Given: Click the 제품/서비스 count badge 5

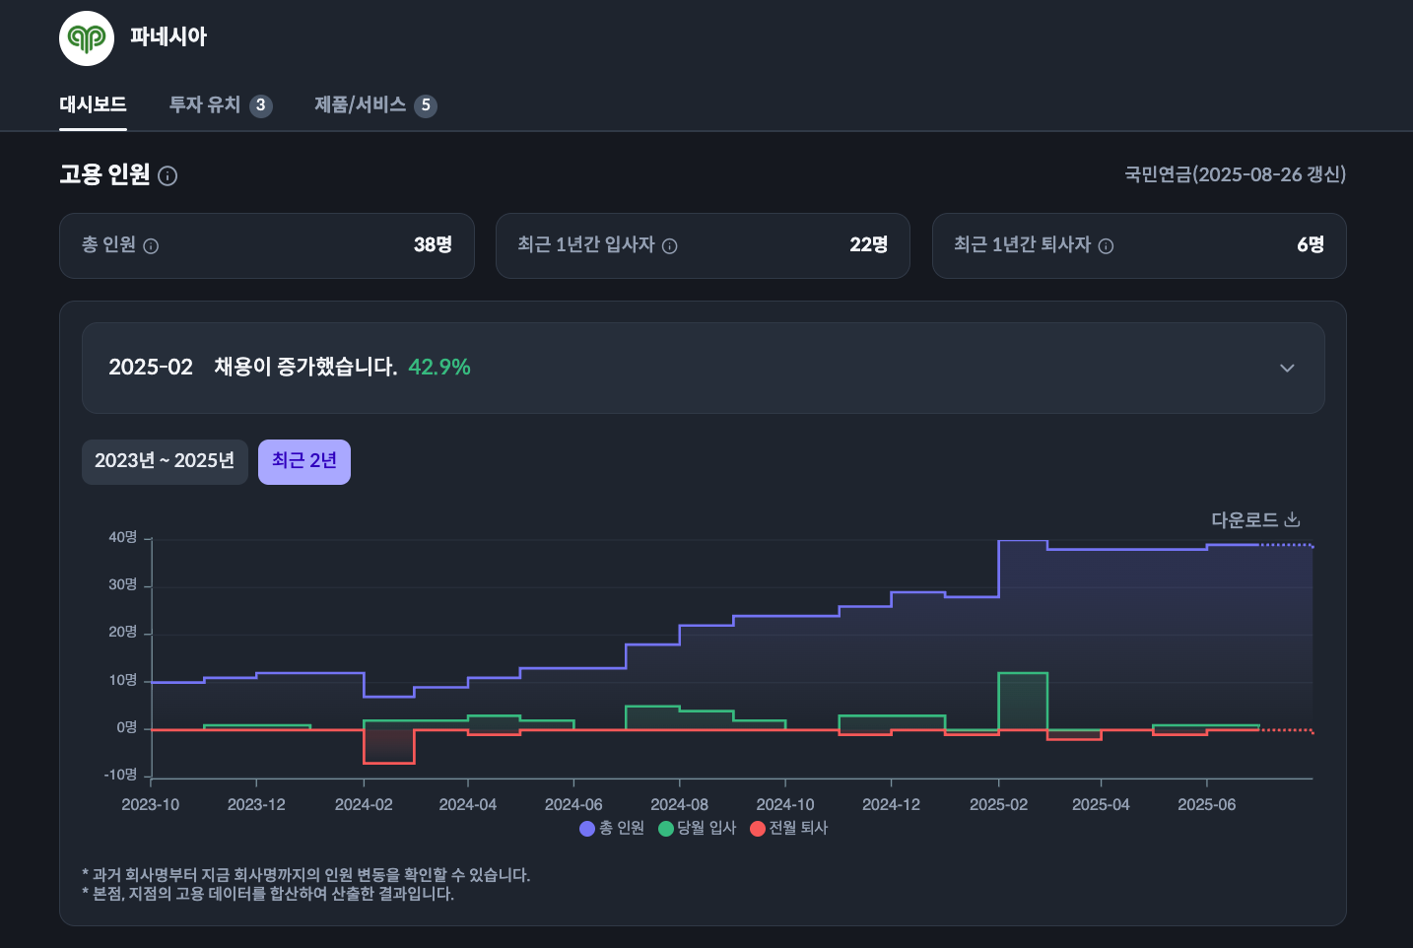Looking at the screenshot, I should click(426, 105).
